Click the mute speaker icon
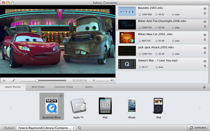The width and height of the screenshot is (210, 131). (94, 80)
